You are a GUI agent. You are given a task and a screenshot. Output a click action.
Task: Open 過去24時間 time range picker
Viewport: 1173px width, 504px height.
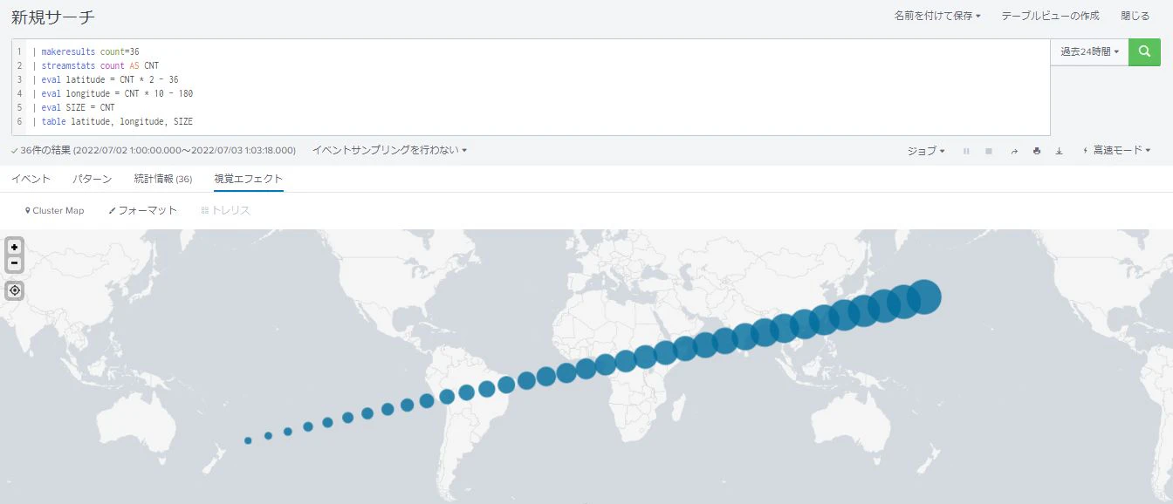tap(1089, 52)
